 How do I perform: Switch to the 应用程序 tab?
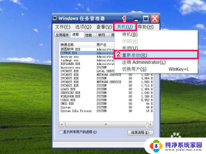62,35
